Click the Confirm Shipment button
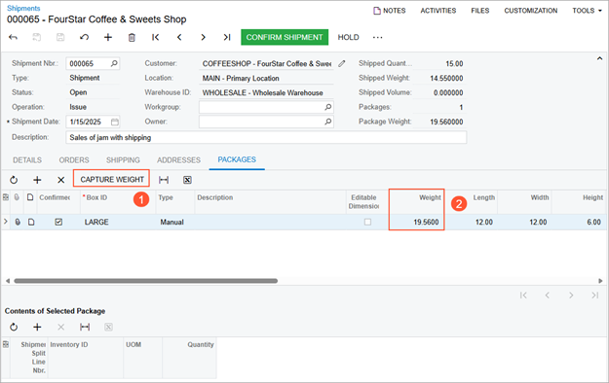This screenshot has width=609, height=383. pyautogui.click(x=285, y=37)
